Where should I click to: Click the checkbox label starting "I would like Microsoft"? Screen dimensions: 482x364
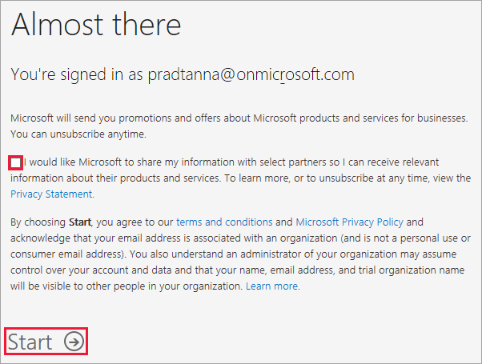[231, 162]
